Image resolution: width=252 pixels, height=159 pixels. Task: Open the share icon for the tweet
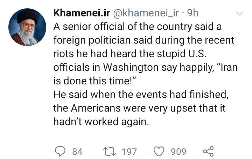(208, 151)
